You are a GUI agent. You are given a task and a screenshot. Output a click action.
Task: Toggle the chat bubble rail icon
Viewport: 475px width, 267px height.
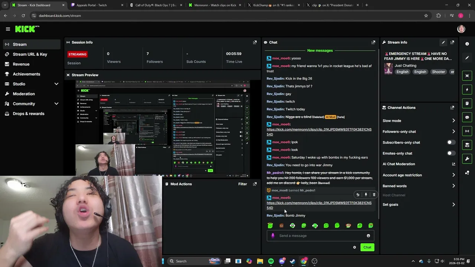point(467,117)
